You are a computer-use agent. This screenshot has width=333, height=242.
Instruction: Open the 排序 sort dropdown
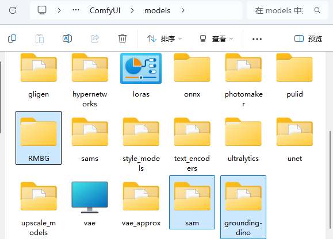[164, 39]
